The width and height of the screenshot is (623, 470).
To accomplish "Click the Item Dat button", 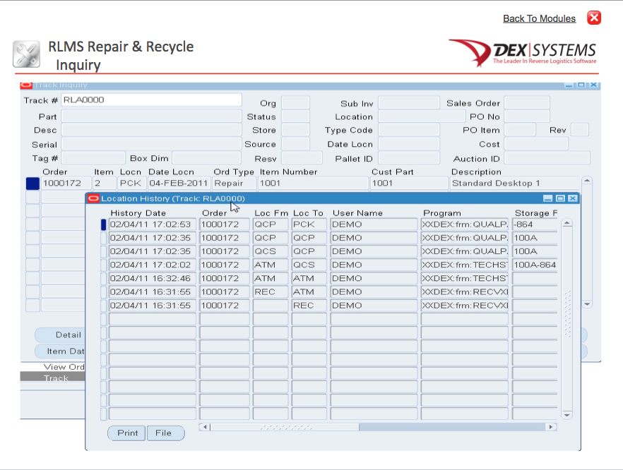I will coord(60,351).
